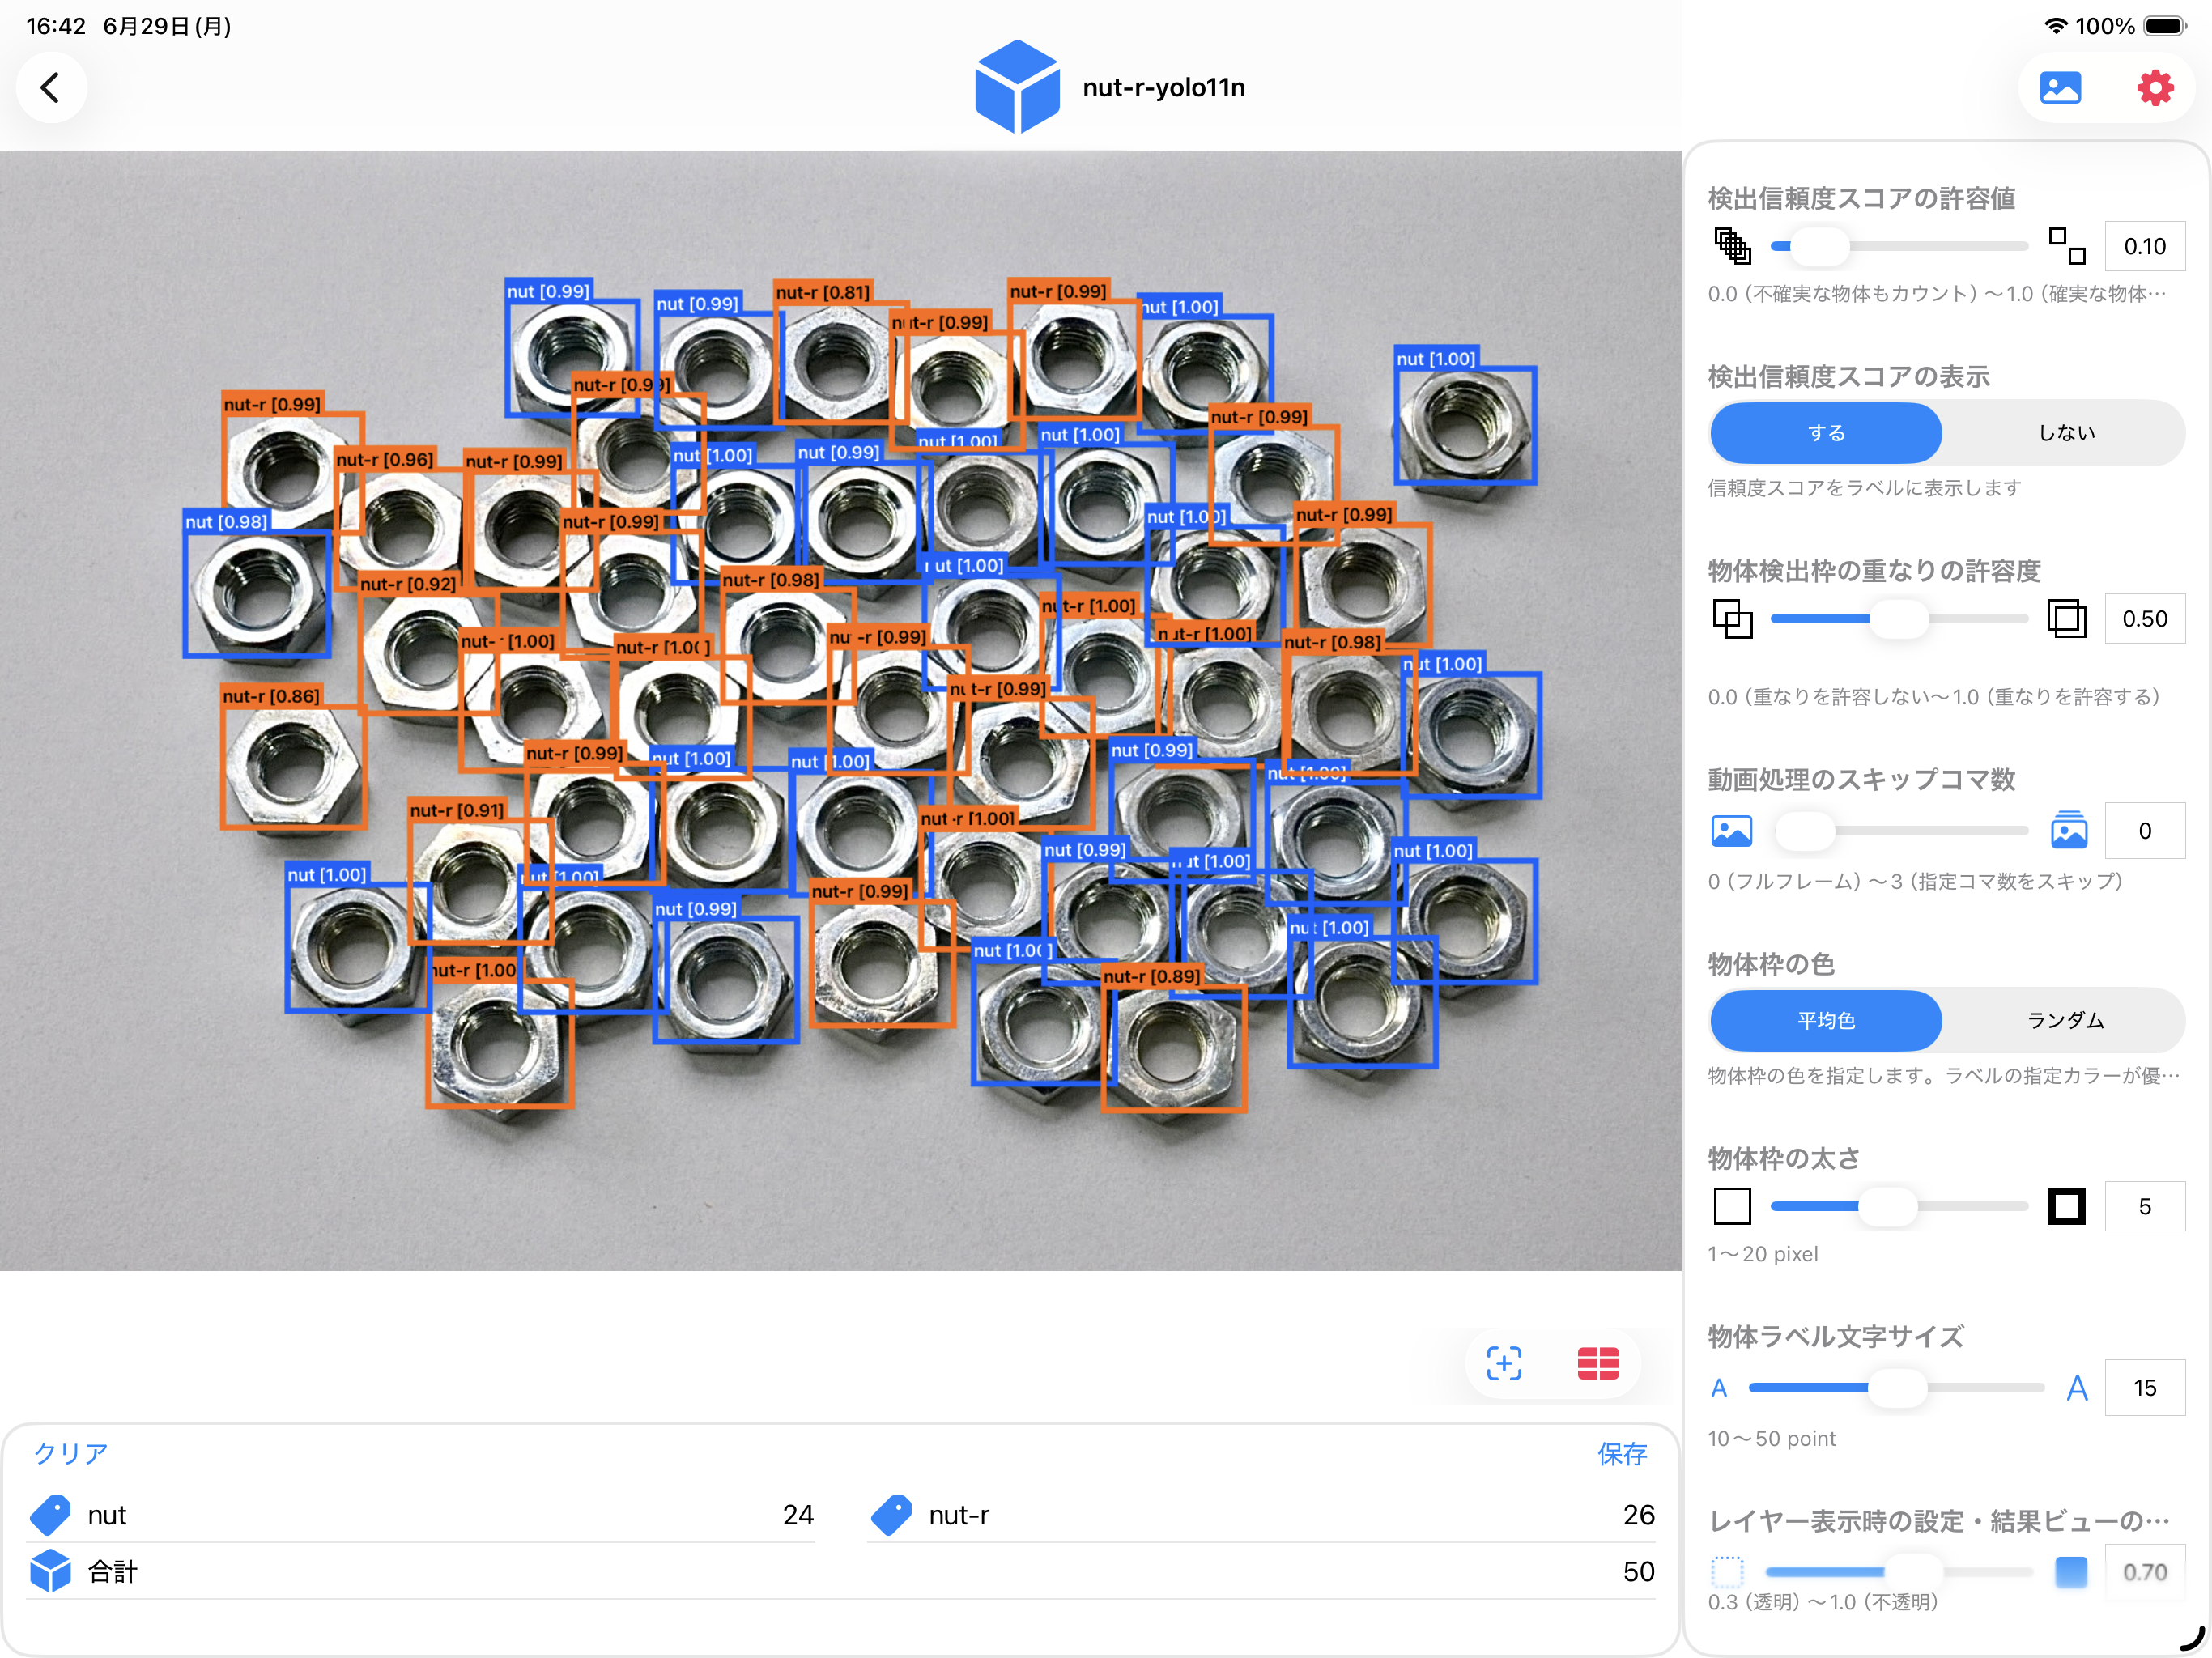Tap the nested boxes full-overlap icon beside the 0.50 slider
The width and height of the screenshot is (2212, 1658).
pos(2067,619)
